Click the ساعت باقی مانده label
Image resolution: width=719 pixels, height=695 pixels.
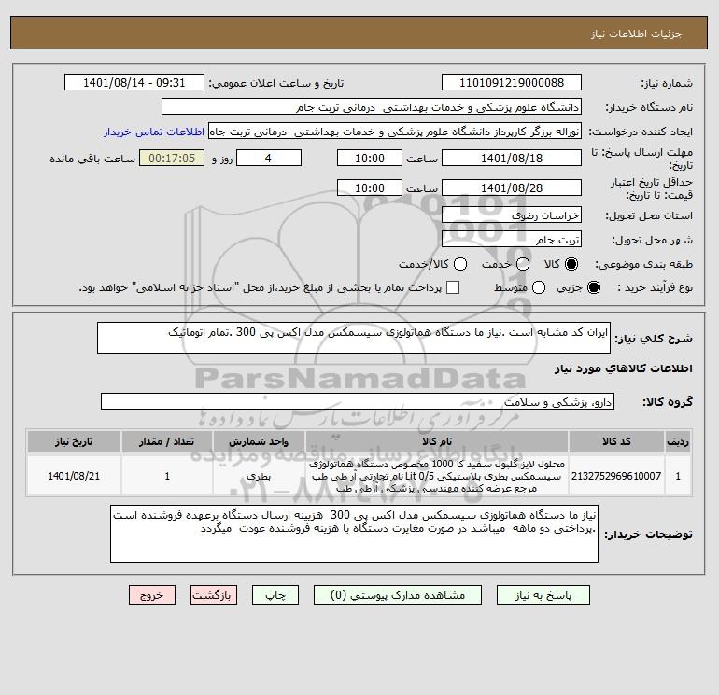click(92, 159)
